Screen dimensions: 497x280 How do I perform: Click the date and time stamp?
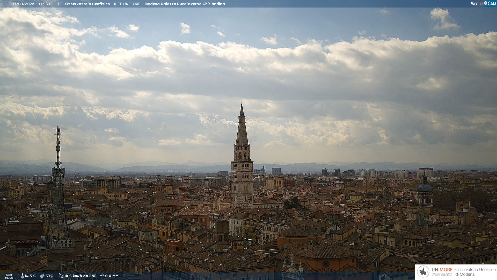(33, 4)
